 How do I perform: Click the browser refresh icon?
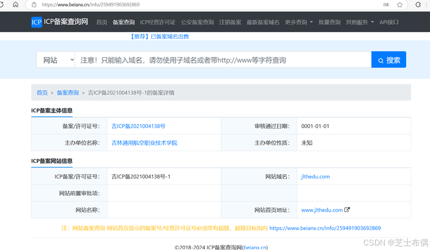(x=1, y=4)
